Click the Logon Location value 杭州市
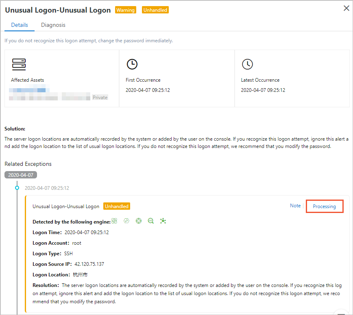Viewport: 353px width, 315px height. coord(80,275)
